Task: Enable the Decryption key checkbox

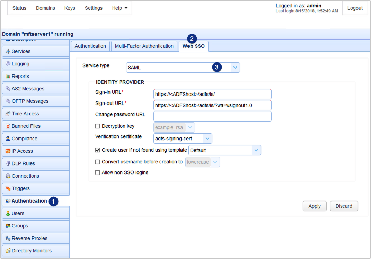Action: [97, 126]
